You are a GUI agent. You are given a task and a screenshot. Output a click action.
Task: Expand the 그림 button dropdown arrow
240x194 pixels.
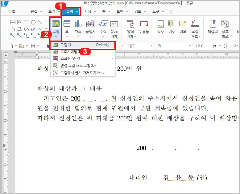(x=56, y=37)
